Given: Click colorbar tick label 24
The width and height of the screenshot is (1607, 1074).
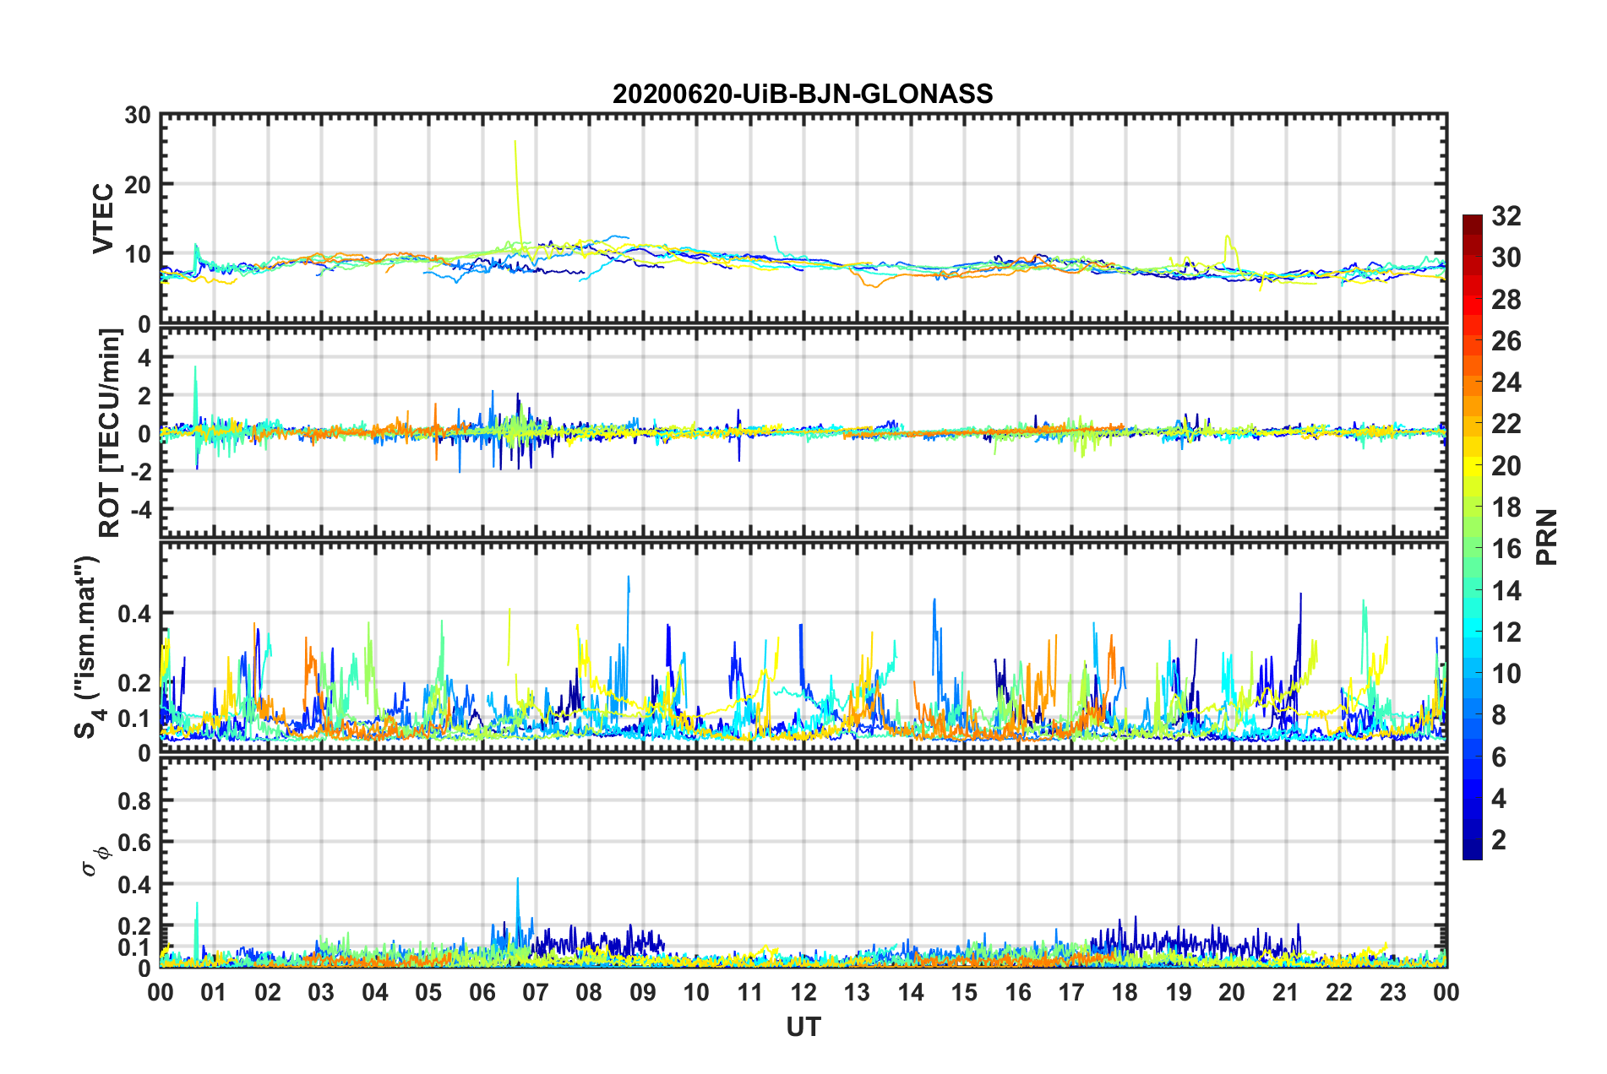Looking at the screenshot, I should (x=1506, y=382).
